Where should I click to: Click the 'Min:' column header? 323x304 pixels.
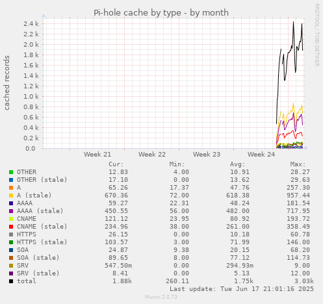coord(177,164)
